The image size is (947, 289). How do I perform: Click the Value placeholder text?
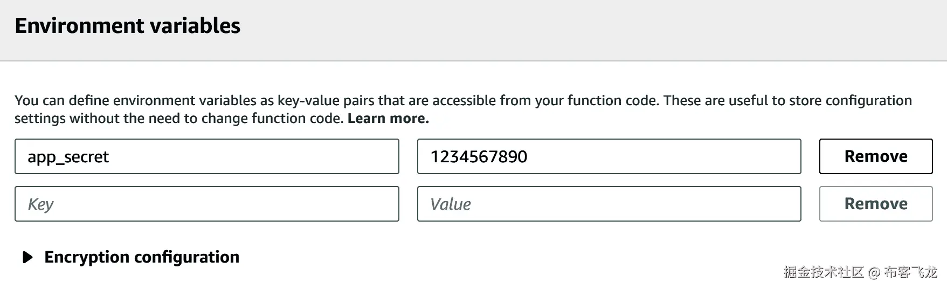(x=451, y=204)
